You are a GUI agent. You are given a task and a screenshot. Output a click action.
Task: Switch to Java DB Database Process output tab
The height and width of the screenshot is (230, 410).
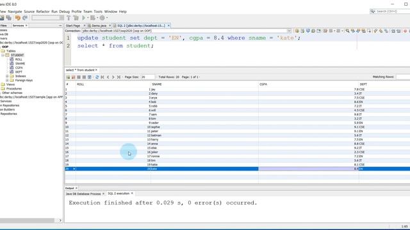click(83, 194)
